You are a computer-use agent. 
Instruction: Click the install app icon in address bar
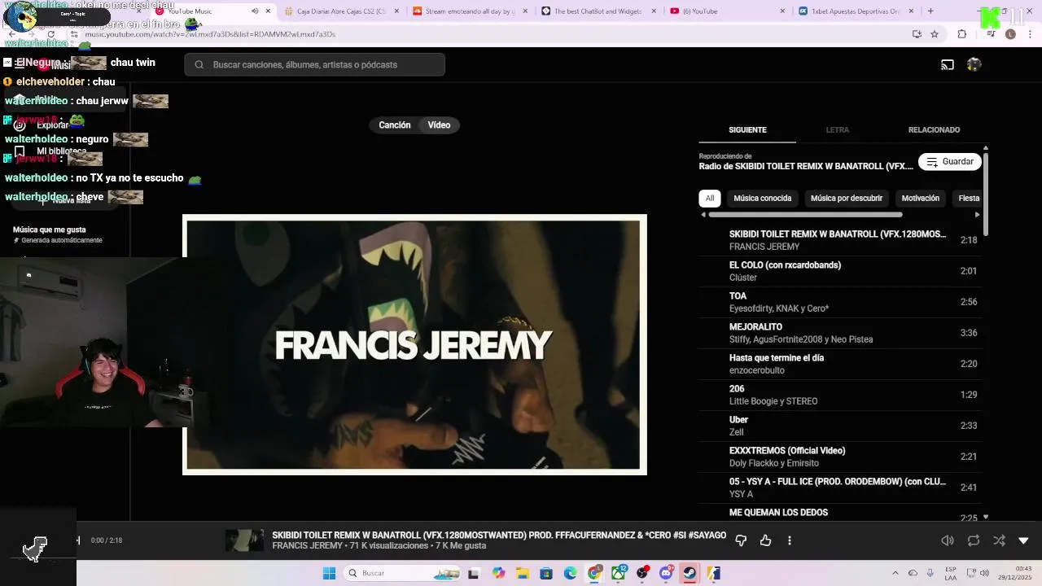(x=917, y=34)
